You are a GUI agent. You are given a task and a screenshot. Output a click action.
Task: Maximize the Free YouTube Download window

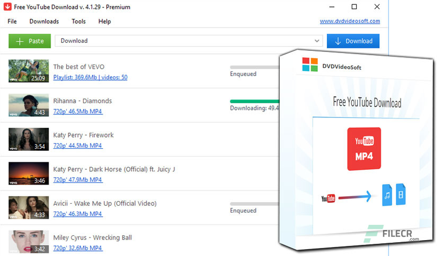click(x=354, y=7)
